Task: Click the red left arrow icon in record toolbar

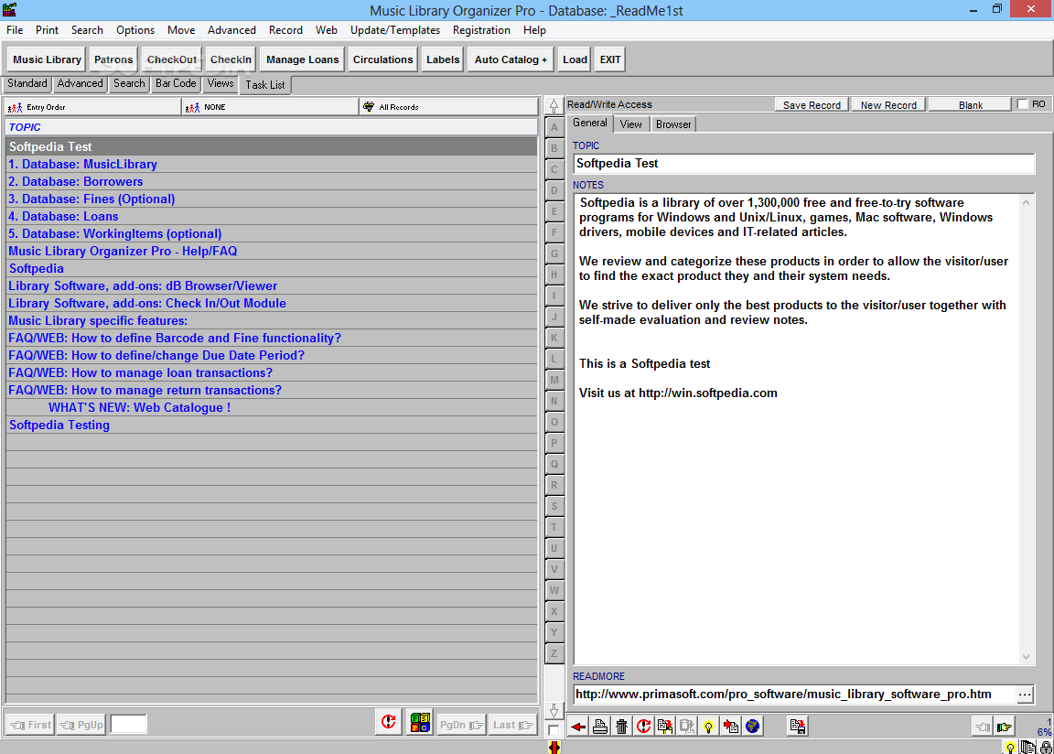Action: coord(578,726)
